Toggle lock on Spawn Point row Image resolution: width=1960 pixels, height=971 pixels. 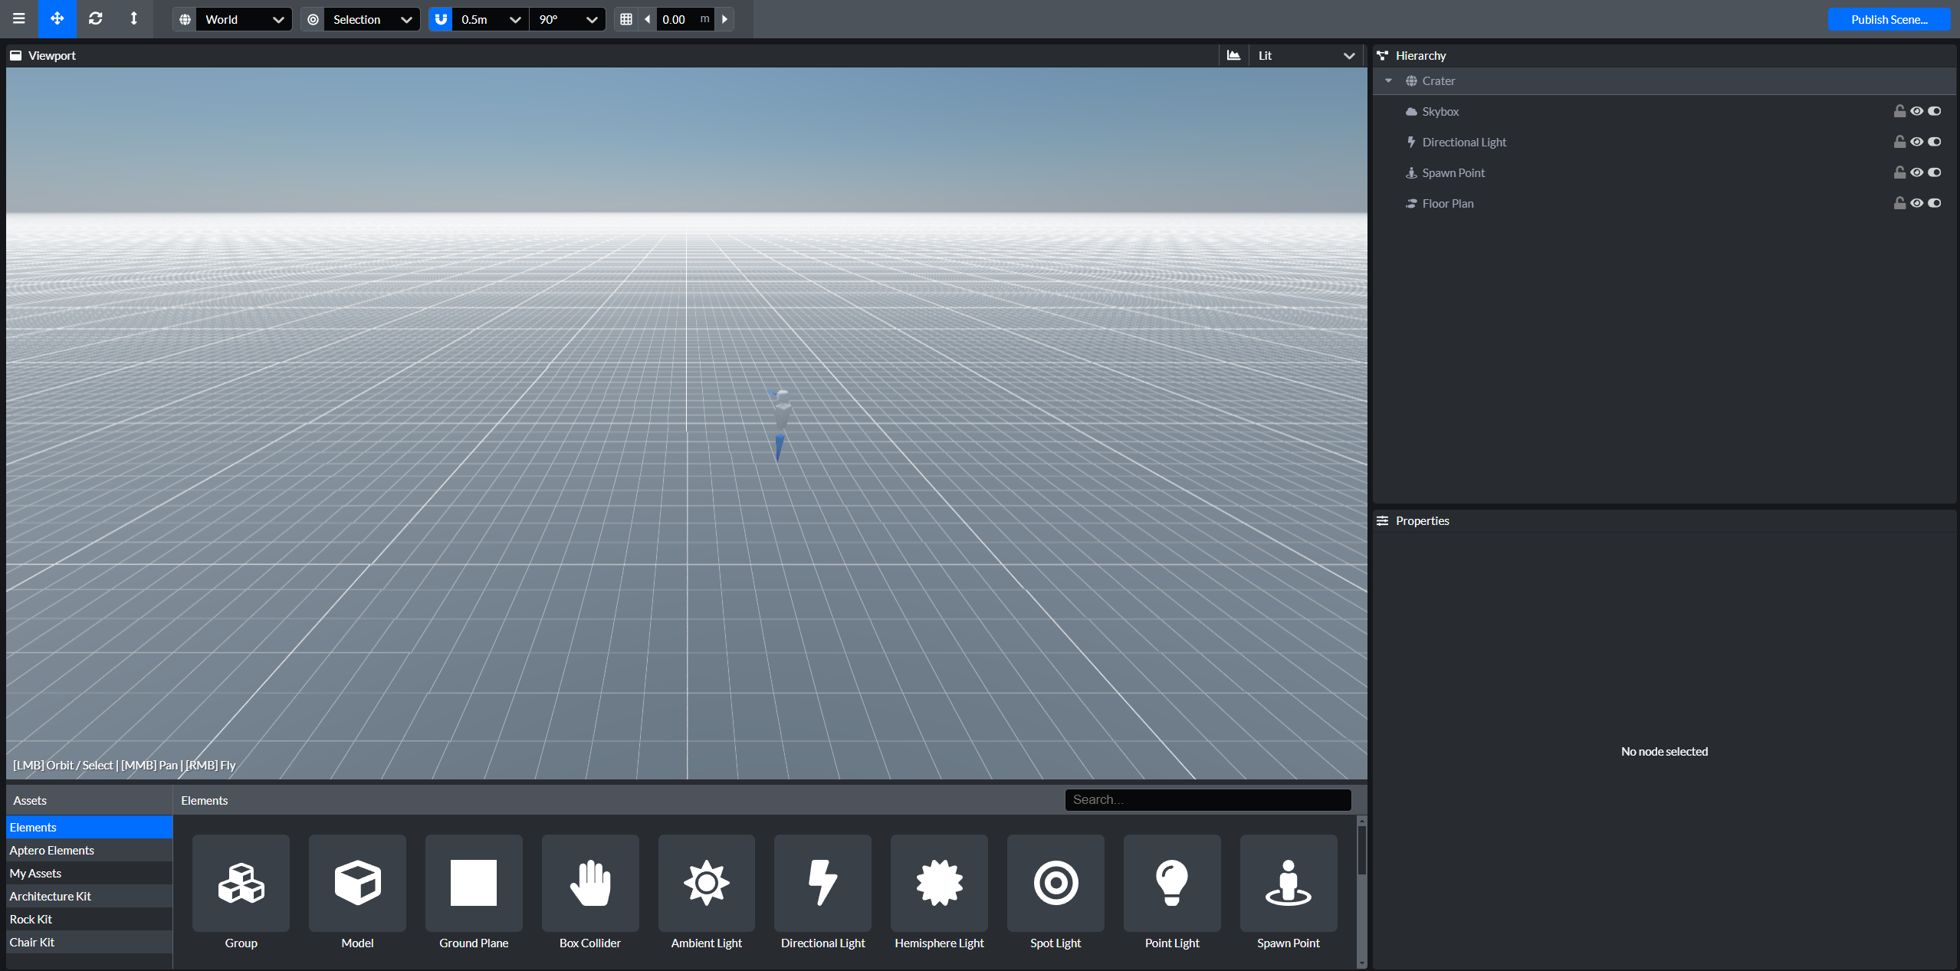tap(1899, 172)
